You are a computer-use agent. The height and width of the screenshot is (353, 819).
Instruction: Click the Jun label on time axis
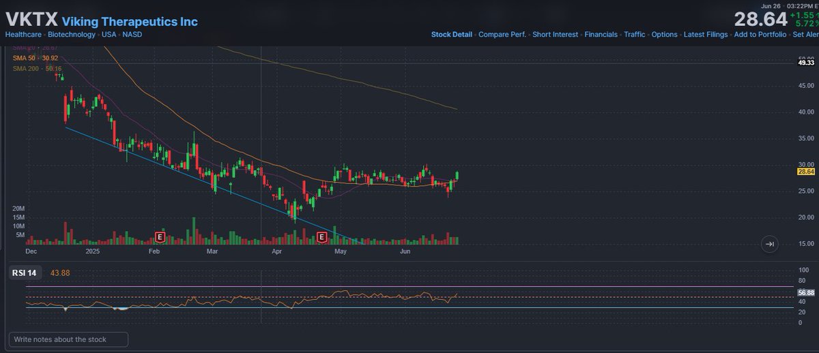pyautogui.click(x=405, y=251)
